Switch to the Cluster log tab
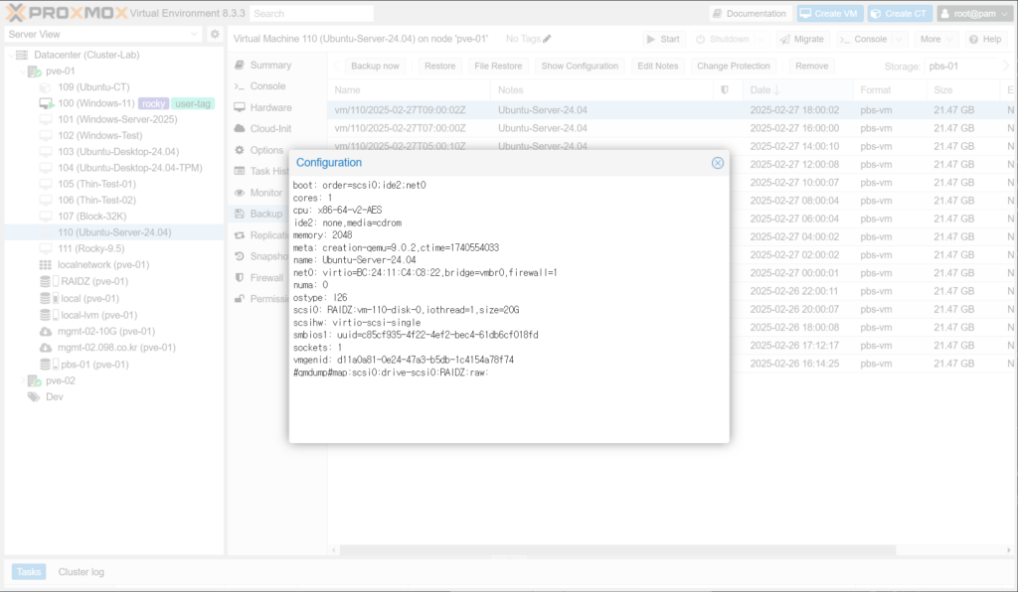1018x592 pixels. click(81, 572)
